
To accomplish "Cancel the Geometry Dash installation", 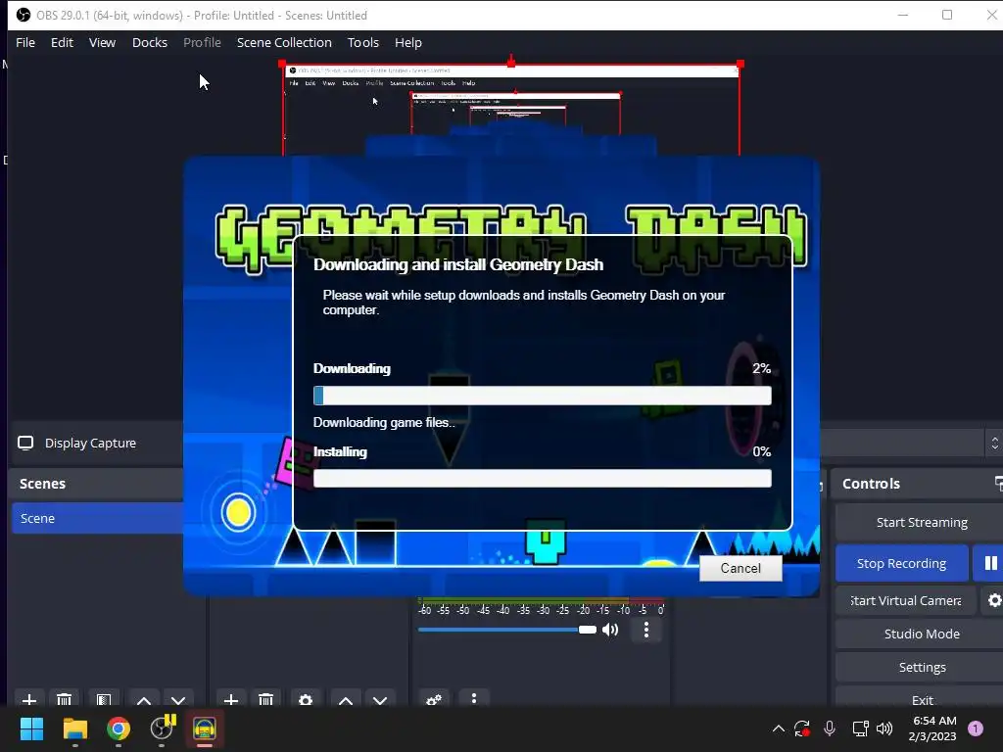I will tap(740, 568).
